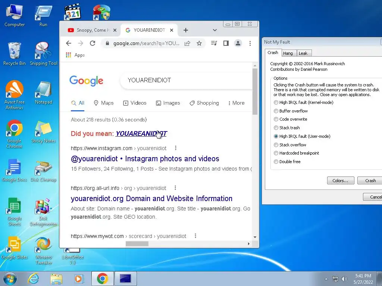Share this page via the address bar icon
Viewport: 382px width, 286px height.
pos(187,43)
